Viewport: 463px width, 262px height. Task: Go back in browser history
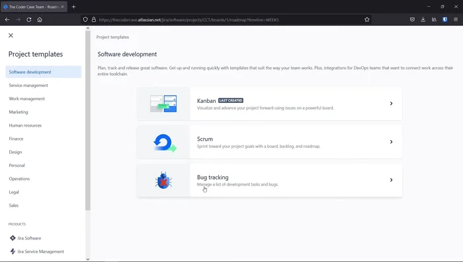tap(7, 19)
